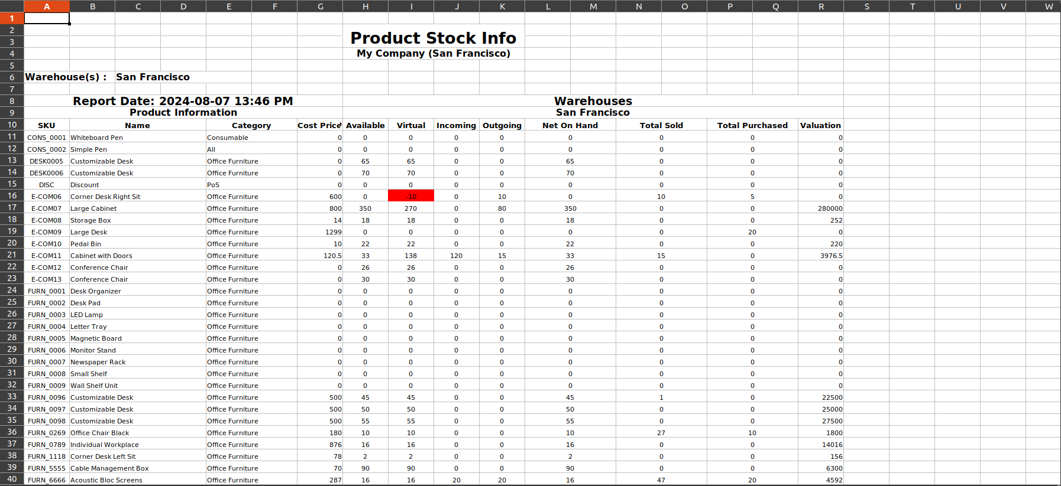Screen dimensions: 1061x486
Task: Select the 'Name' column heading cell
Action: coord(138,125)
